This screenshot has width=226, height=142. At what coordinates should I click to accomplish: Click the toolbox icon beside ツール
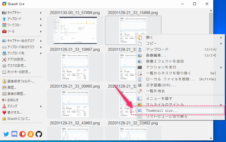(4, 31)
